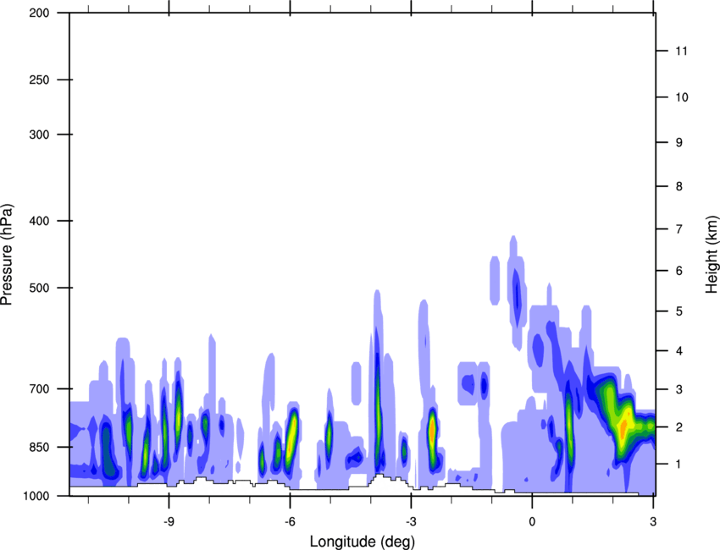Click the -3 longitude tick label
This screenshot has height=550, width=720.
[x=411, y=522]
